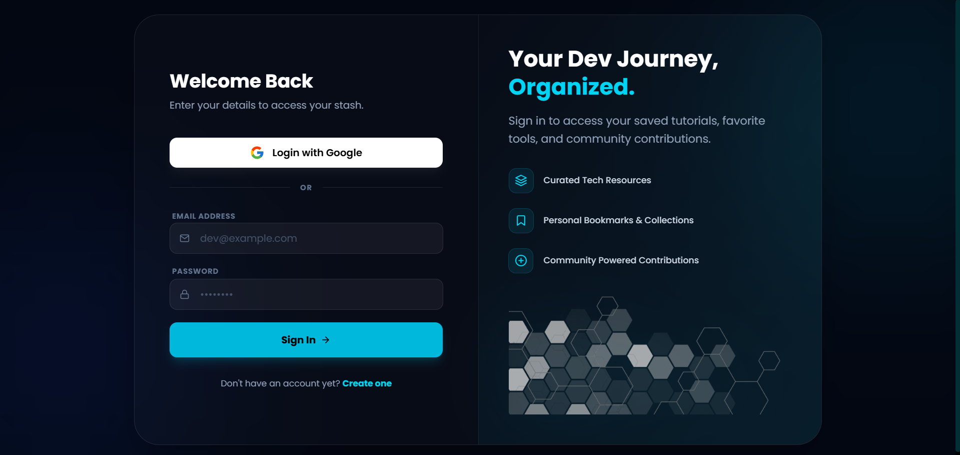Click the envelope icon in the email field
Image resolution: width=960 pixels, height=455 pixels.
[x=185, y=238]
